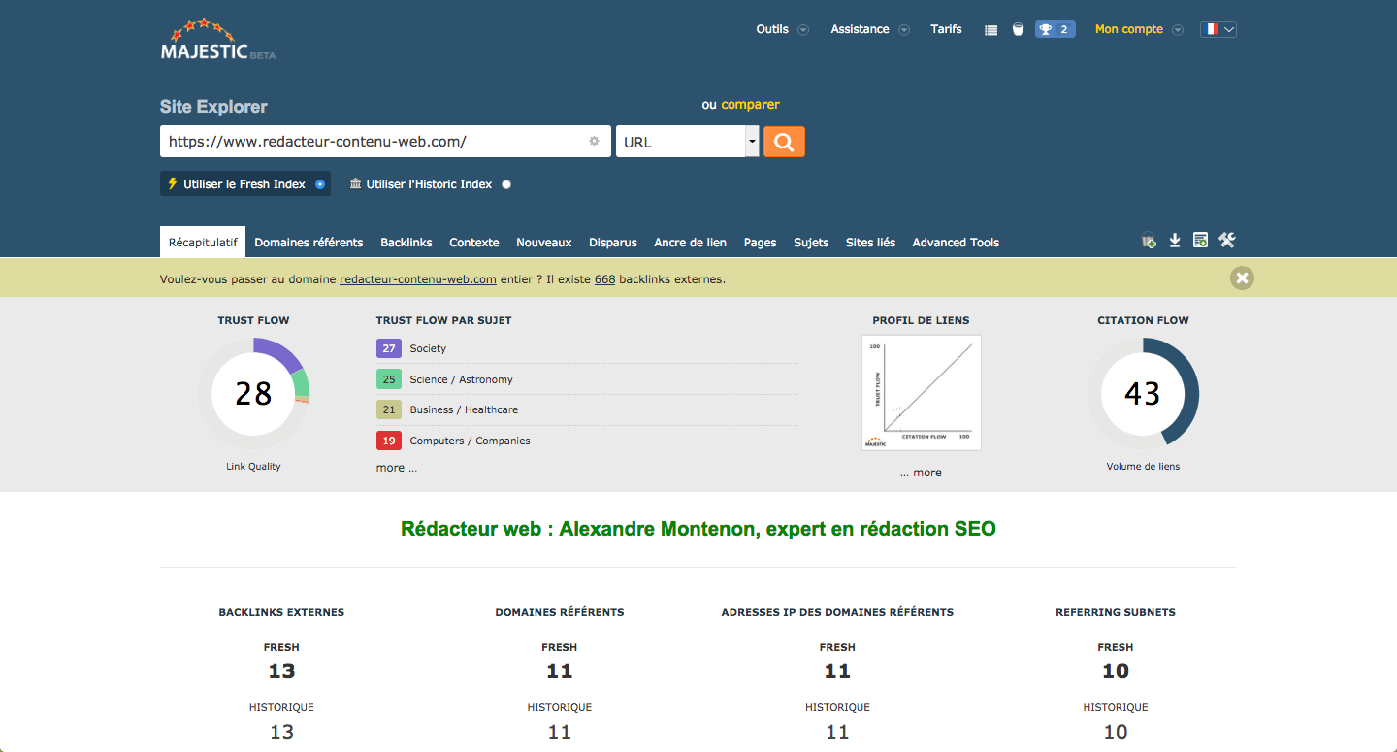Screen dimensions: 1397x752
Task: Click the gear icon in URL field
Action: coord(594,141)
